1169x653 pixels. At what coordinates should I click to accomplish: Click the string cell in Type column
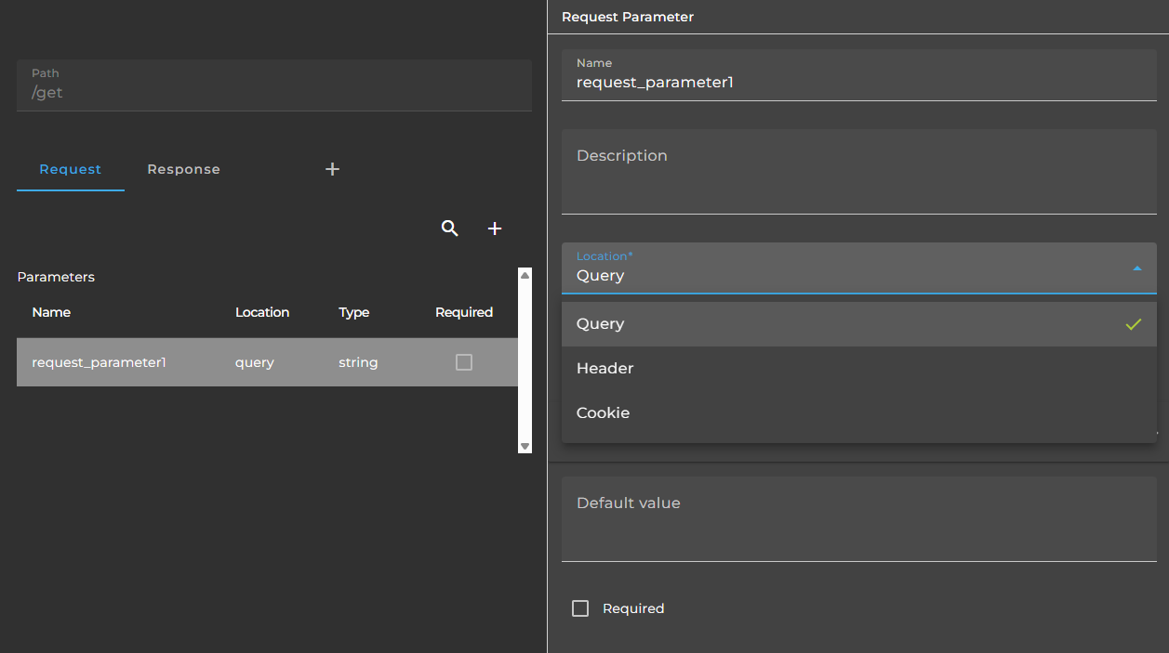pyautogui.click(x=358, y=362)
